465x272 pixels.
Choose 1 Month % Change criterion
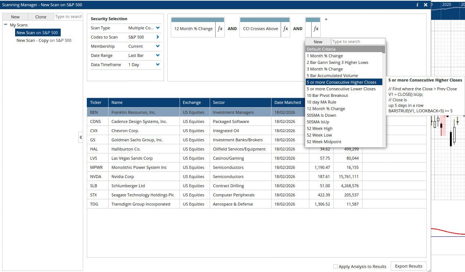[344, 56]
